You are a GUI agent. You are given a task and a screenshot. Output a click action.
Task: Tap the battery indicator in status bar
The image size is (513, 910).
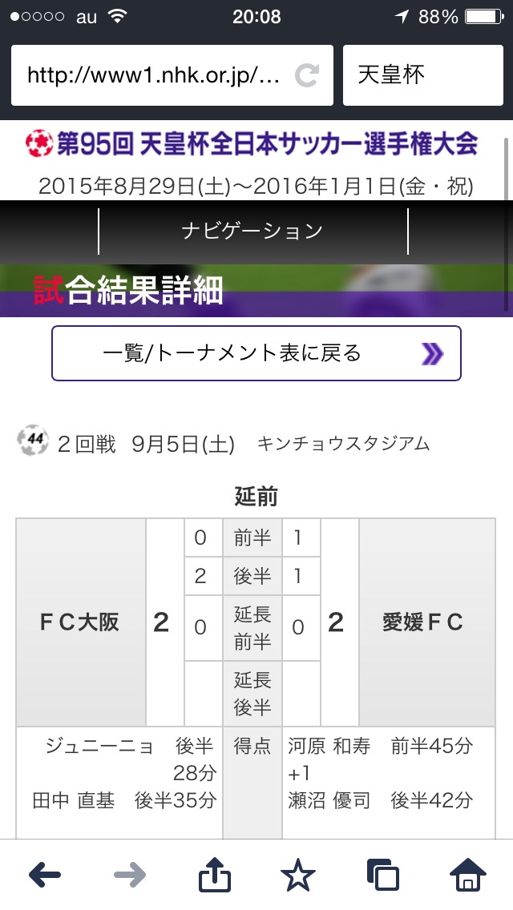pyautogui.click(x=486, y=17)
